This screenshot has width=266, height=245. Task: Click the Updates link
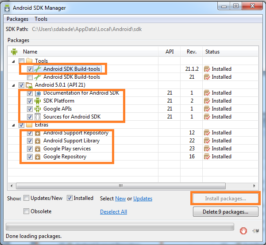[x=143, y=199]
